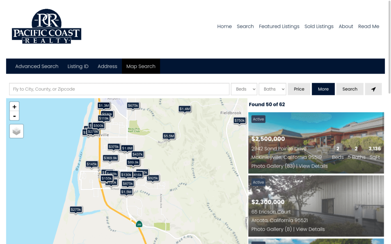This screenshot has width=391, height=244.
Task: Select the $925k map price marker
Action: 153,178
